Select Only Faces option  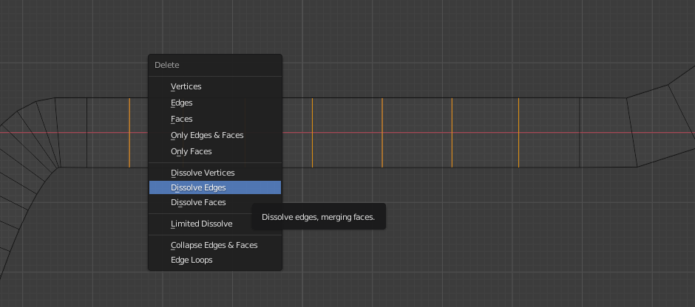tap(215, 151)
